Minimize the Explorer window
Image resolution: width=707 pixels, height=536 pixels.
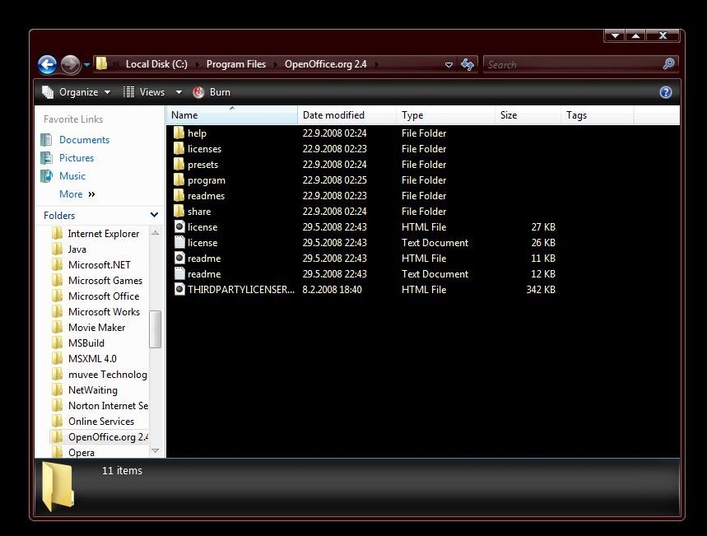[615, 35]
